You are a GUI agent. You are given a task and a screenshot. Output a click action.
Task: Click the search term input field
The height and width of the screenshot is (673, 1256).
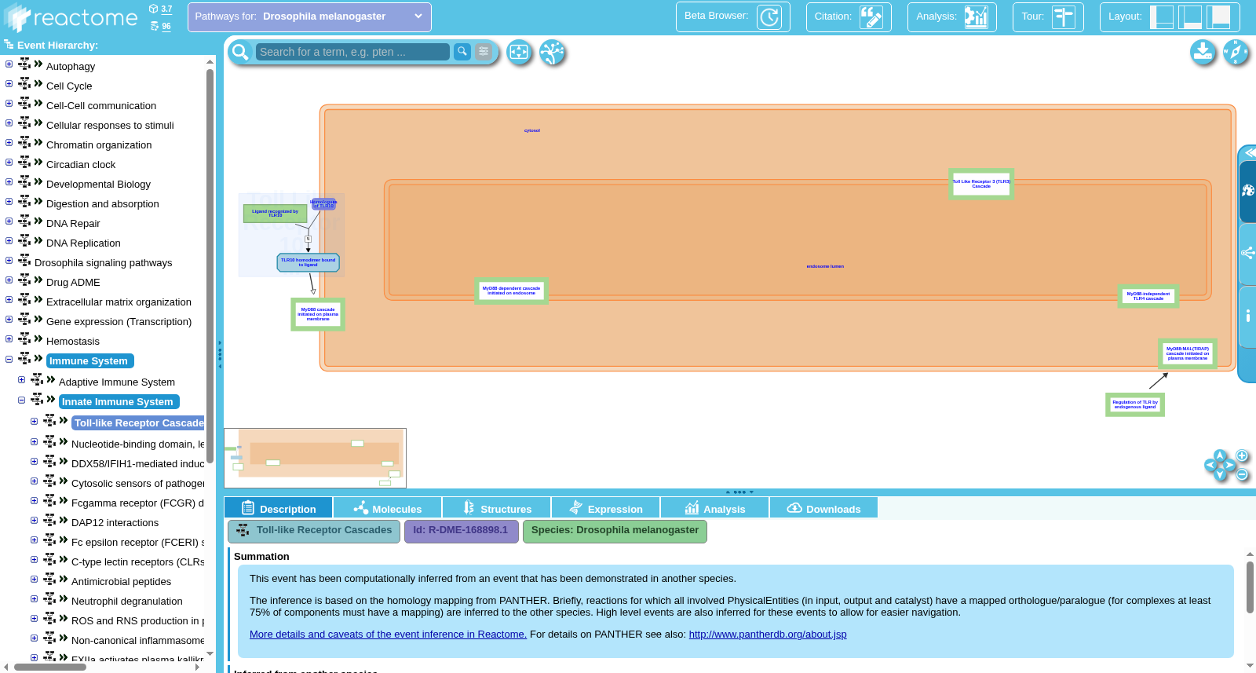(x=352, y=52)
